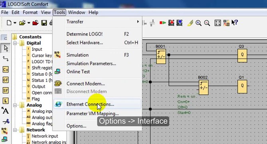Select Network input tree item
This screenshot has width=267, height=144.
click(x=42, y=136)
